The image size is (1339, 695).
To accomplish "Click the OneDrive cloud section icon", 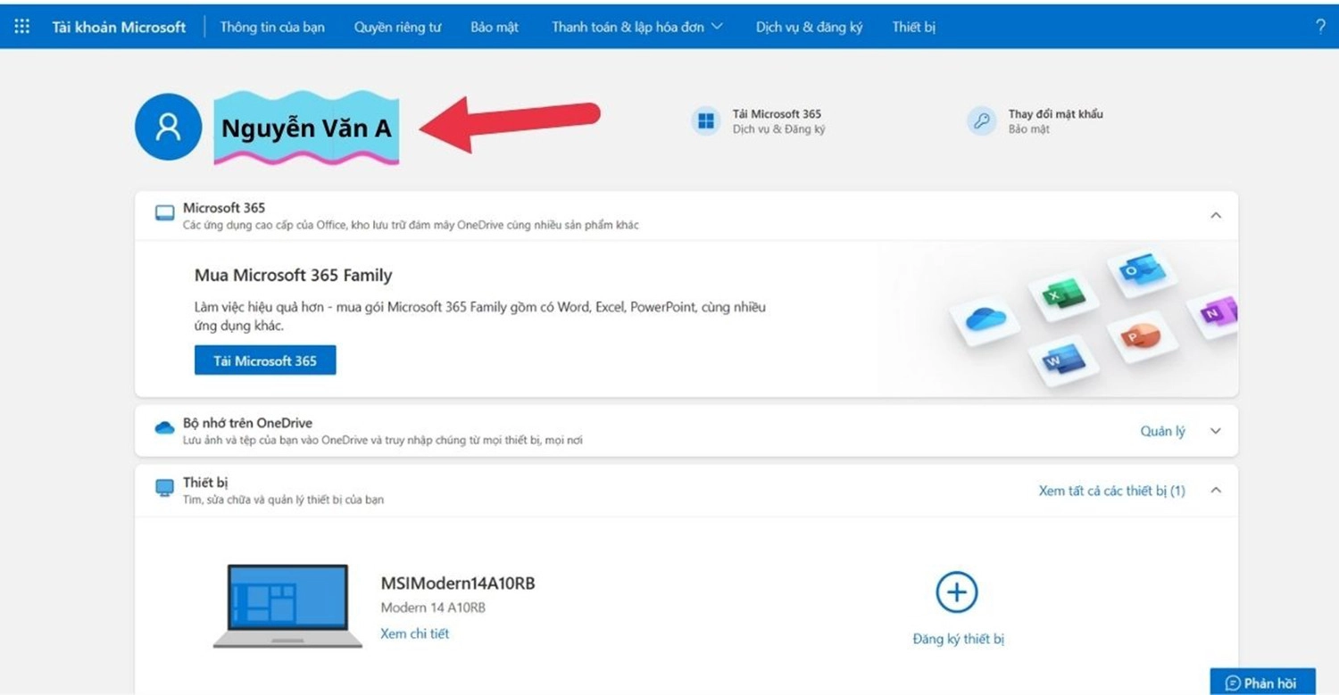I will pos(165,428).
